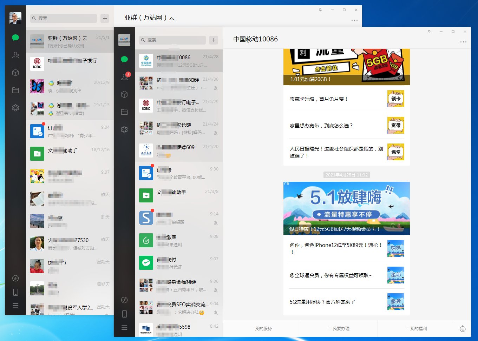Screen dimensions: 478x341
Task: Open 缴费 chat with green circle icon
Action: tap(179, 241)
